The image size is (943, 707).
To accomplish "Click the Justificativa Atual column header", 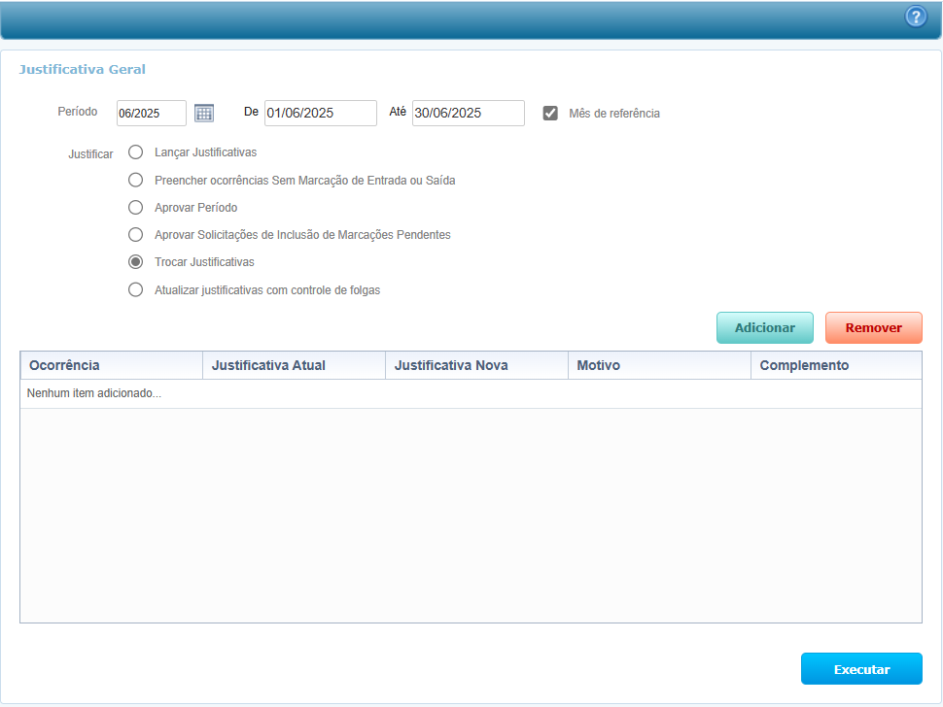I will coord(295,365).
